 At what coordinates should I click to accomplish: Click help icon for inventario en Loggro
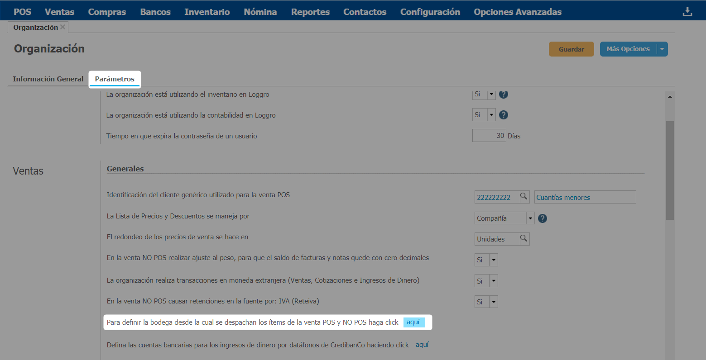pyautogui.click(x=503, y=94)
